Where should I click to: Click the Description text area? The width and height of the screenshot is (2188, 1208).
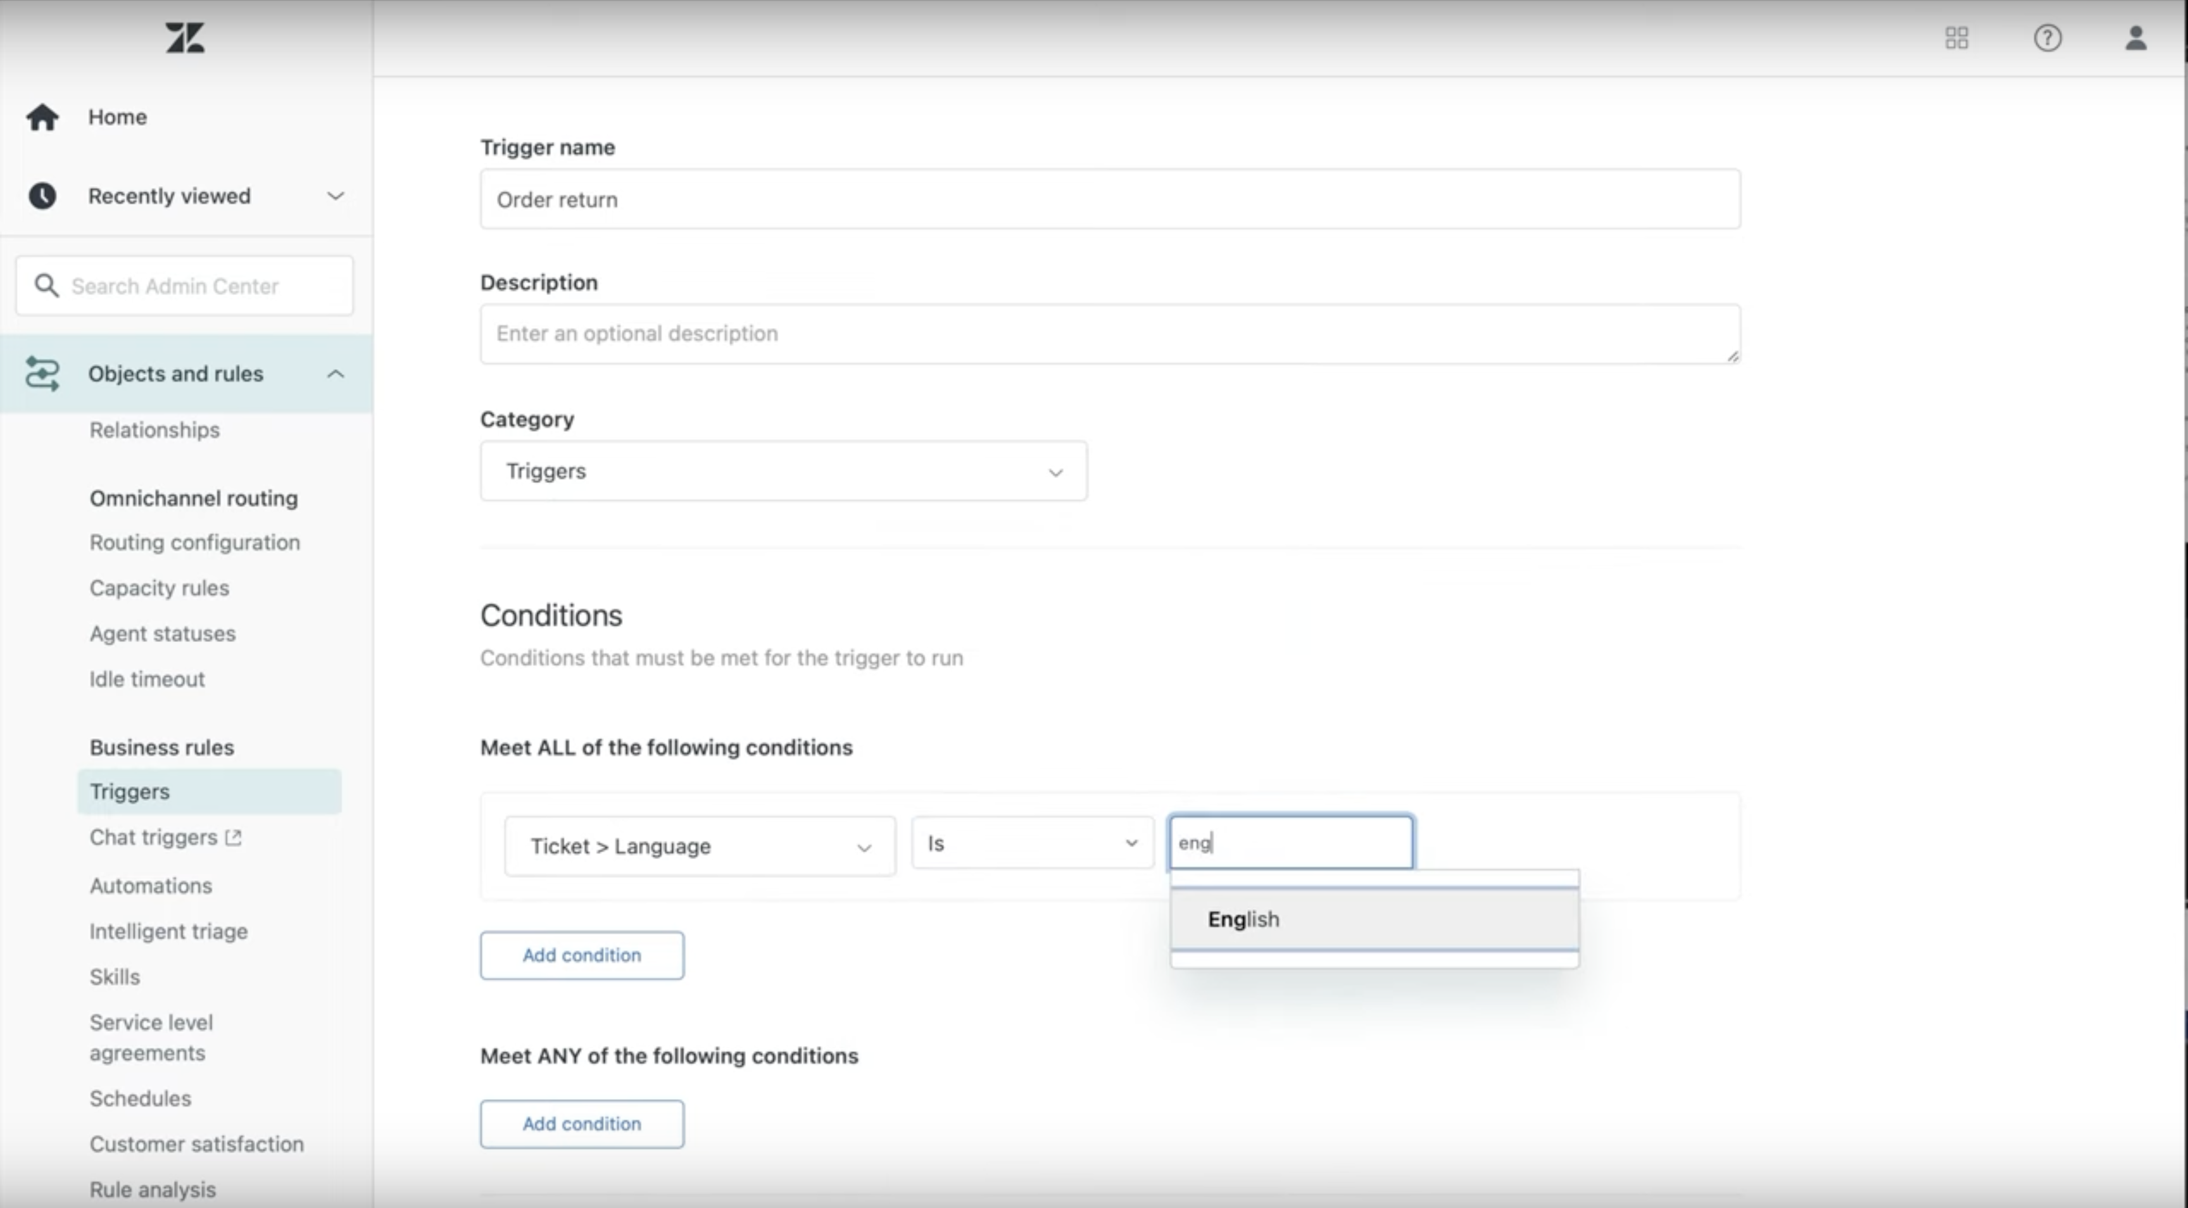pyautogui.click(x=1109, y=334)
